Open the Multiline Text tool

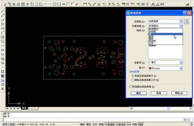tap(3, 89)
